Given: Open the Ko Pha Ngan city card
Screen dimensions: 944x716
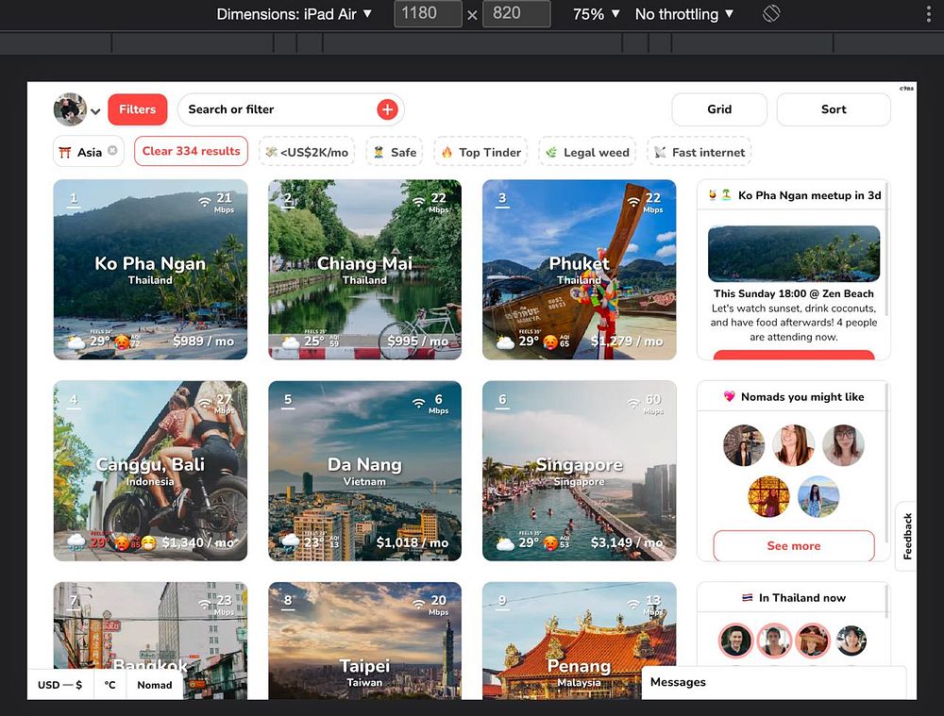Looking at the screenshot, I should (x=150, y=270).
